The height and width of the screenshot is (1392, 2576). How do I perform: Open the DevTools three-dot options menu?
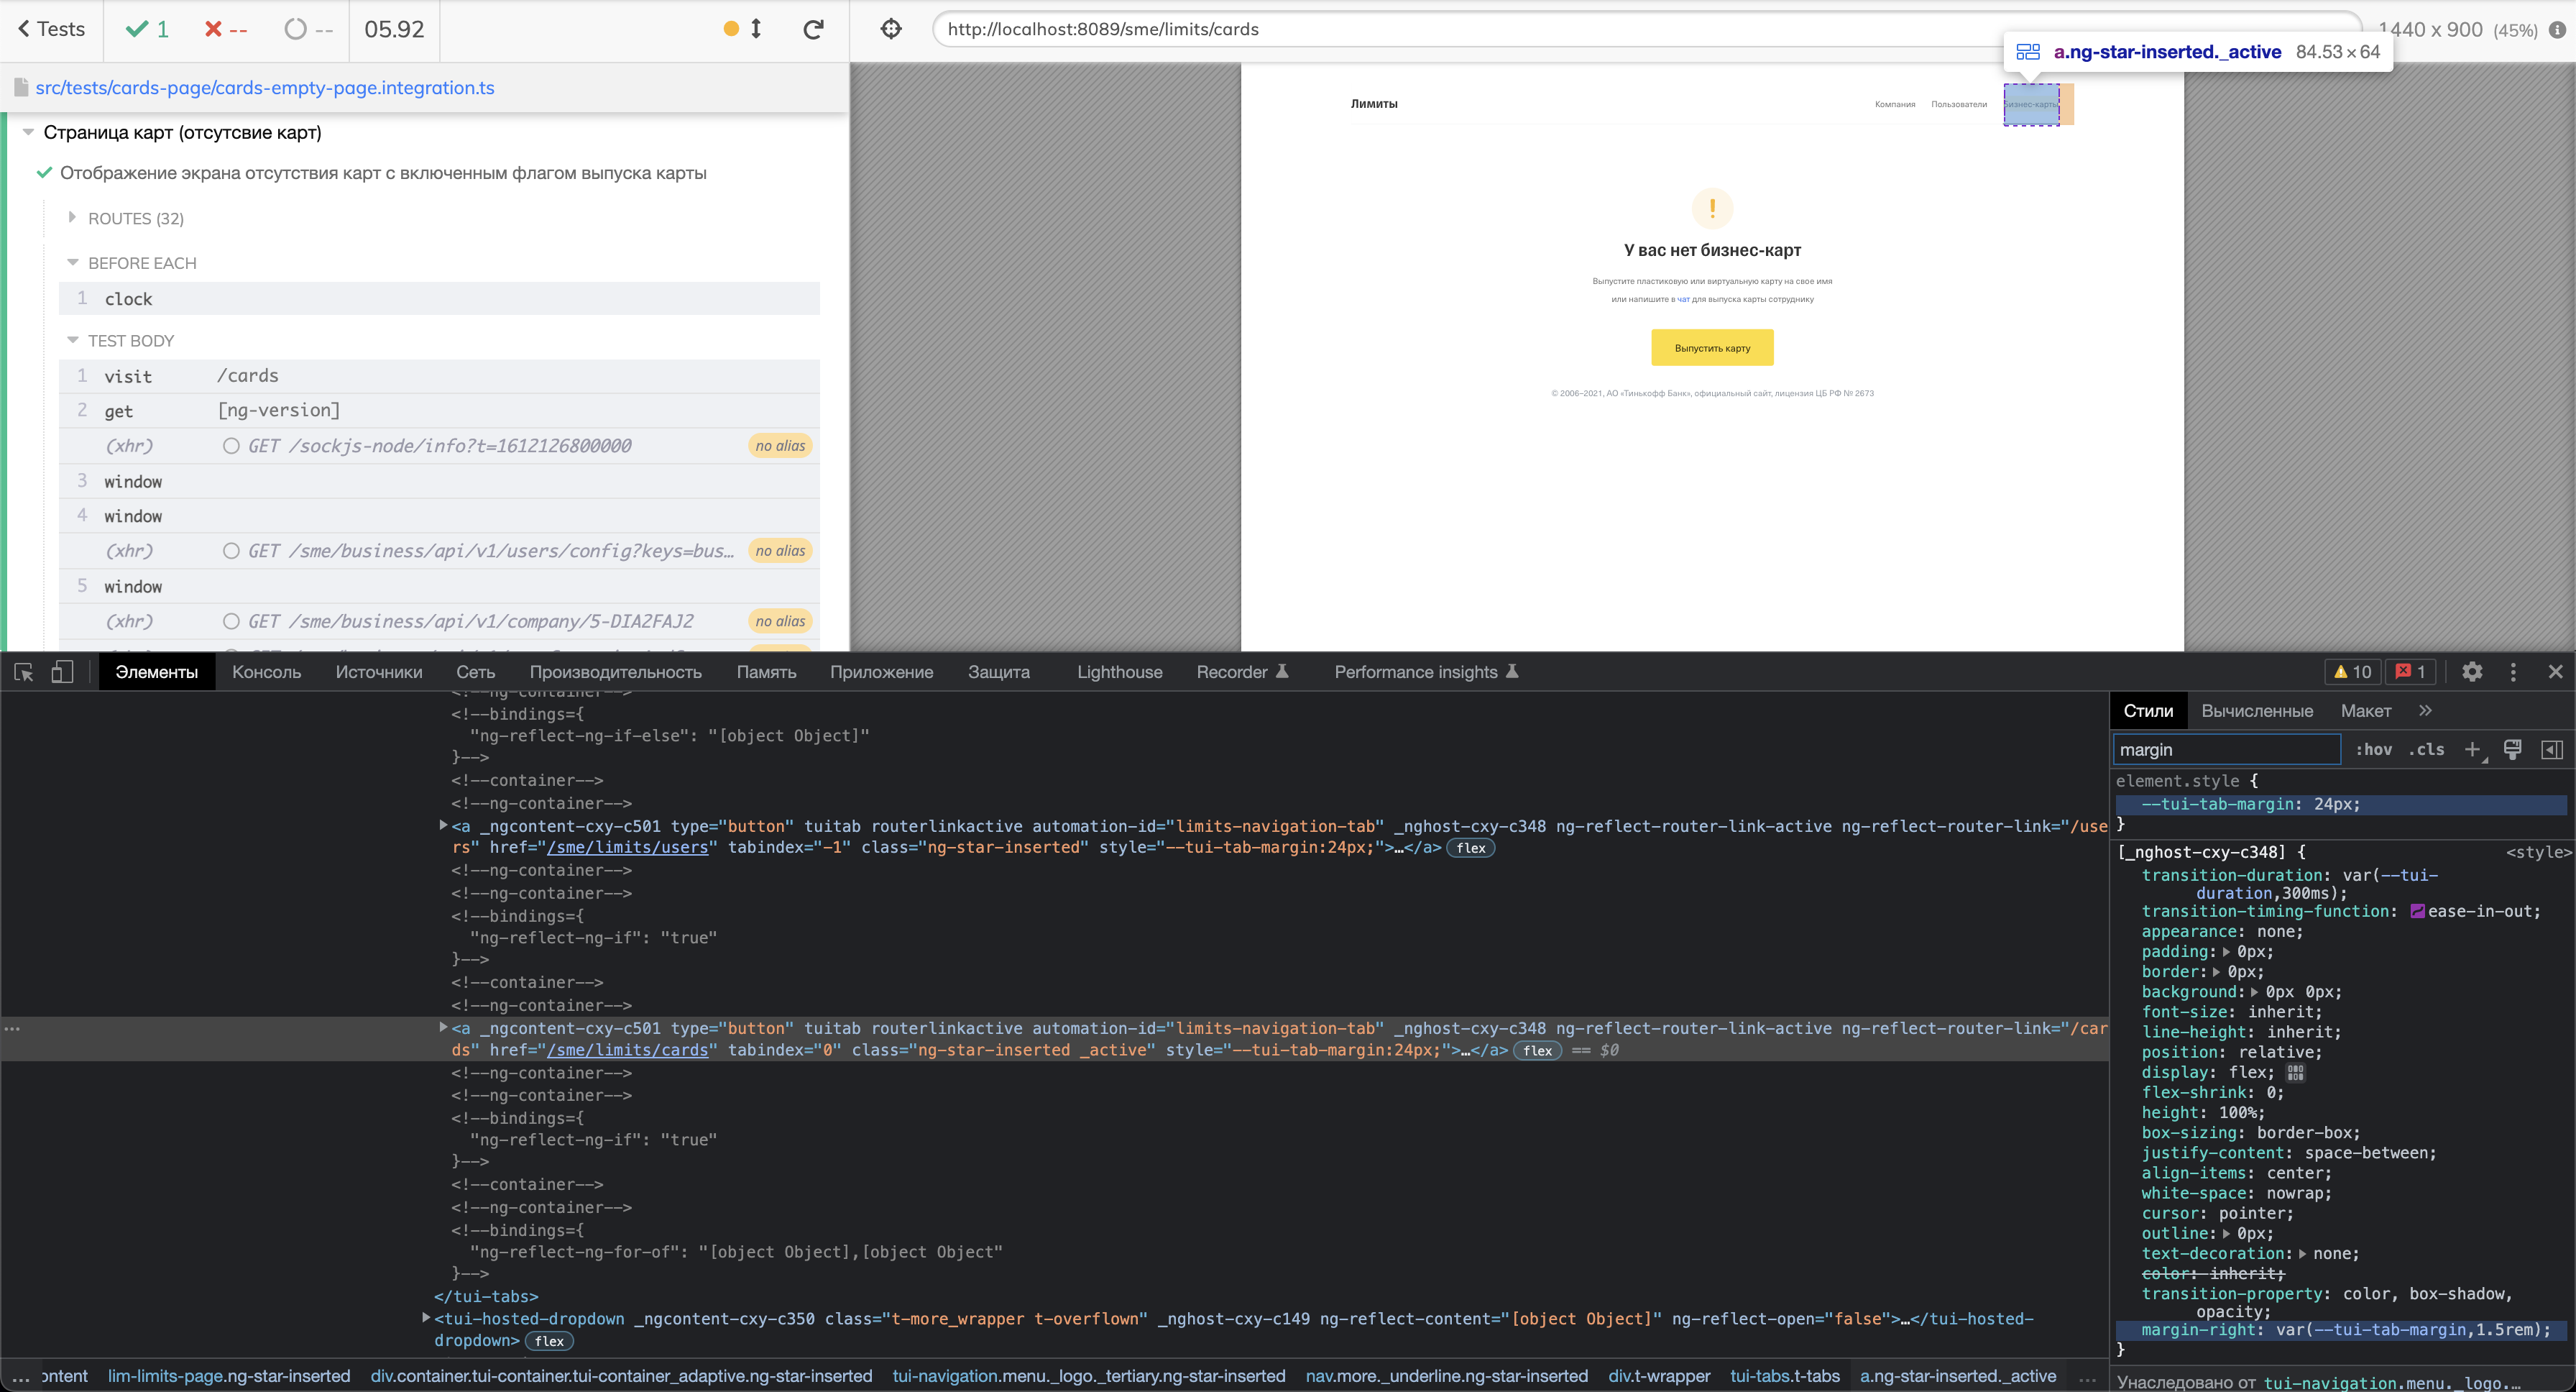2514,672
